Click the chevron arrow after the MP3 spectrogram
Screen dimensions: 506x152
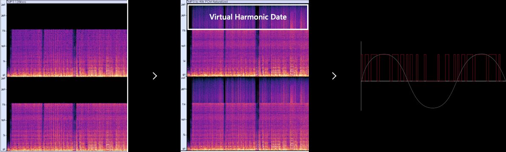click(155, 76)
